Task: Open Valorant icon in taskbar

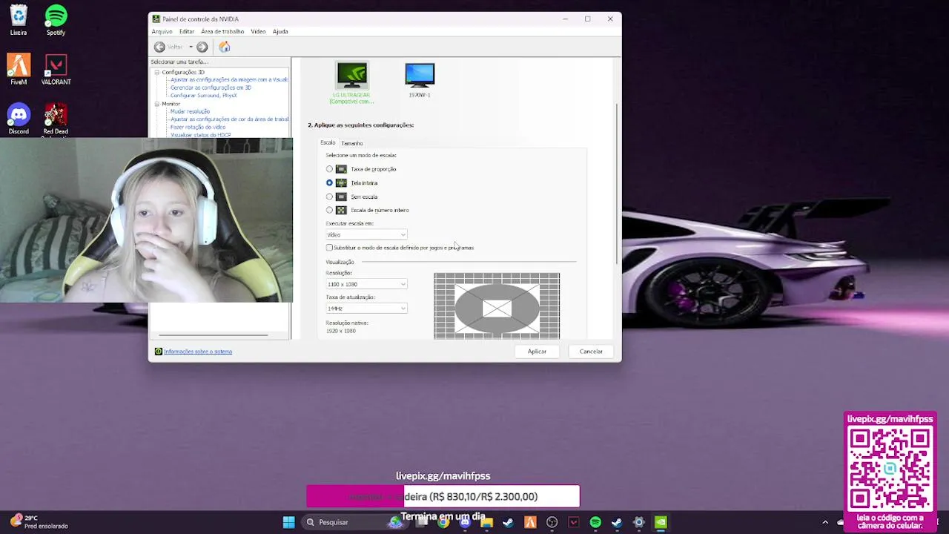Action: click(x=573, y=522)
